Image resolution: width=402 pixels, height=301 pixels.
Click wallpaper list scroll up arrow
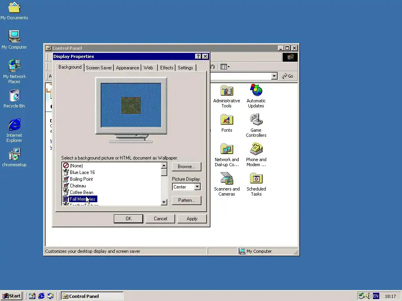[x=164, y=166]
